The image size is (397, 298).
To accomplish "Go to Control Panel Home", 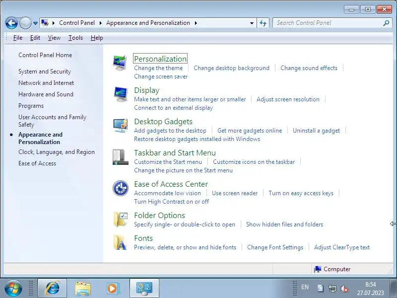I will 45,55.
